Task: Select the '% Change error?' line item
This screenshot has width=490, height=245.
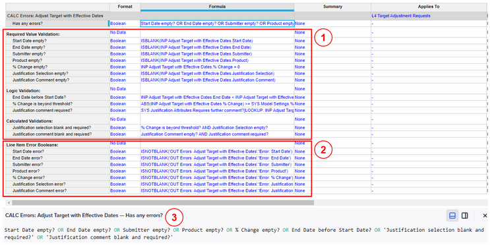Action: click(29, 178)
